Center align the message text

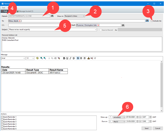81,58
